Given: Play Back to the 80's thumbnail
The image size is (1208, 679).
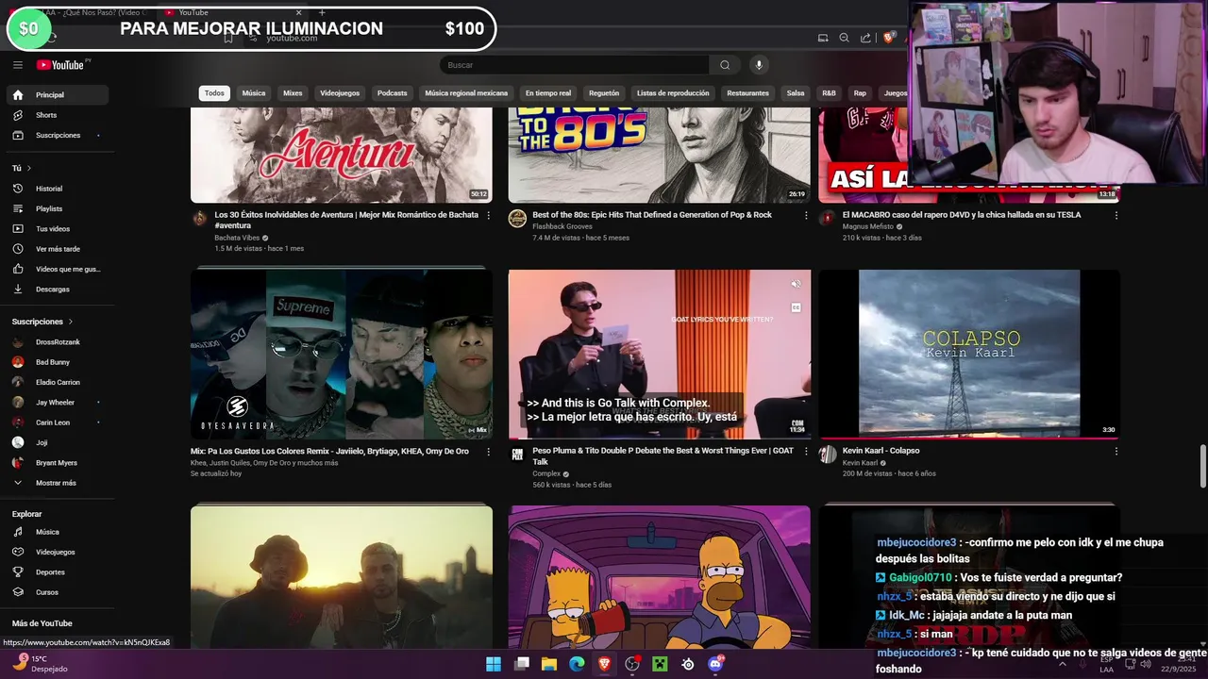Looking at the screenshot, I should tap(659, 156).
